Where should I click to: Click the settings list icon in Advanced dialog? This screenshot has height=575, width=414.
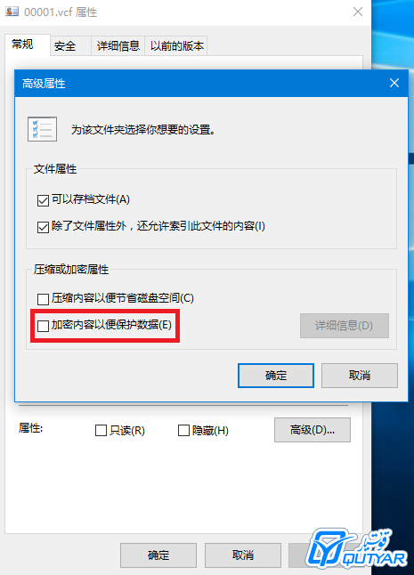(x=42, y=129)
